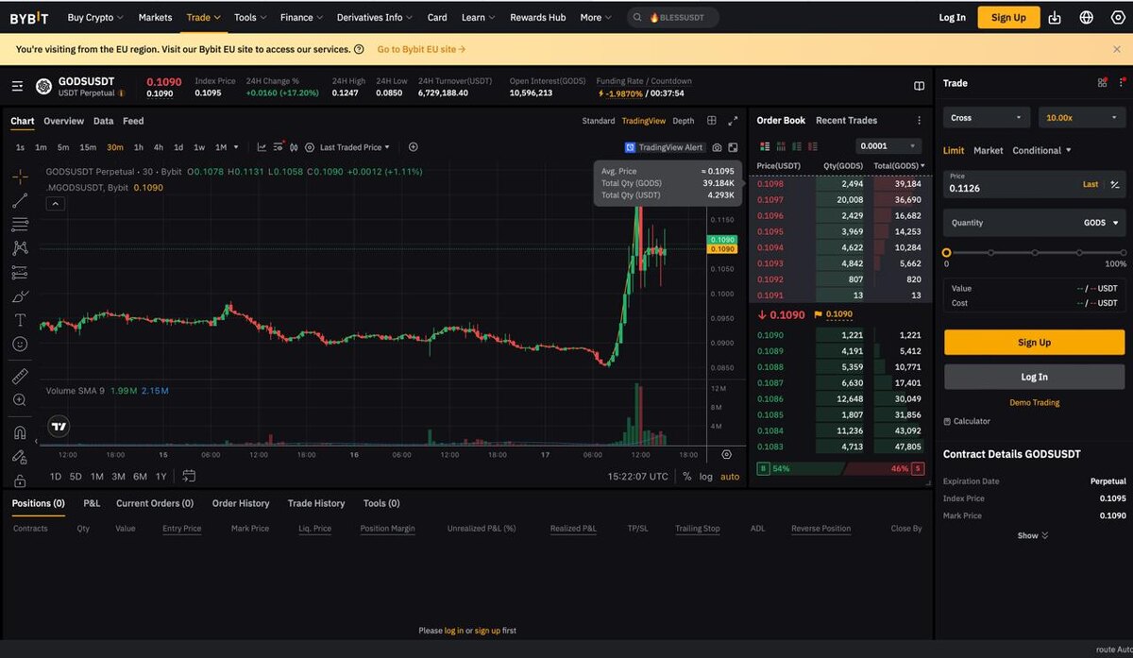Click the quantity percentage slider handle
This screenshot has width=1133, height=658.
coord(946,253)
